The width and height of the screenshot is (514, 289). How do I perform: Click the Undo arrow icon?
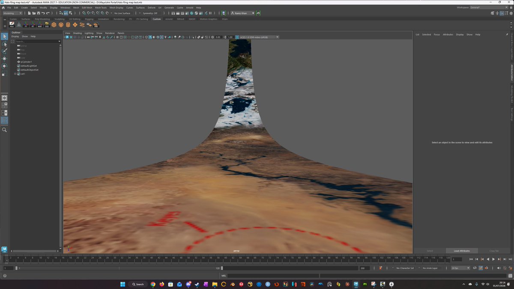click(43, 13)
